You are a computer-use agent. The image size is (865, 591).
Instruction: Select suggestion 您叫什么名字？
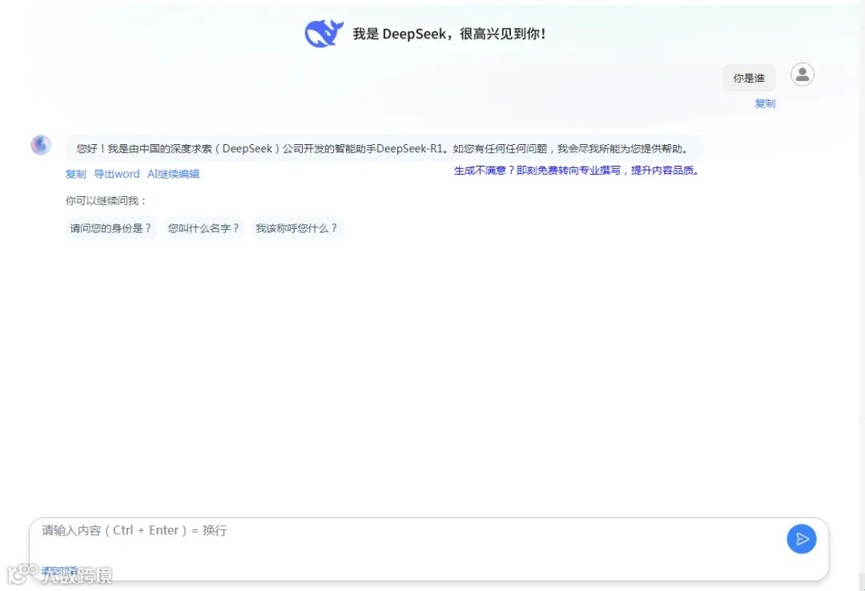(x=203, y=228)
